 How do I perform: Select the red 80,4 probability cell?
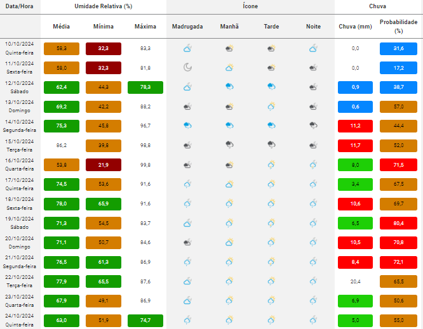pyautogui.click(x=398, y=223)
